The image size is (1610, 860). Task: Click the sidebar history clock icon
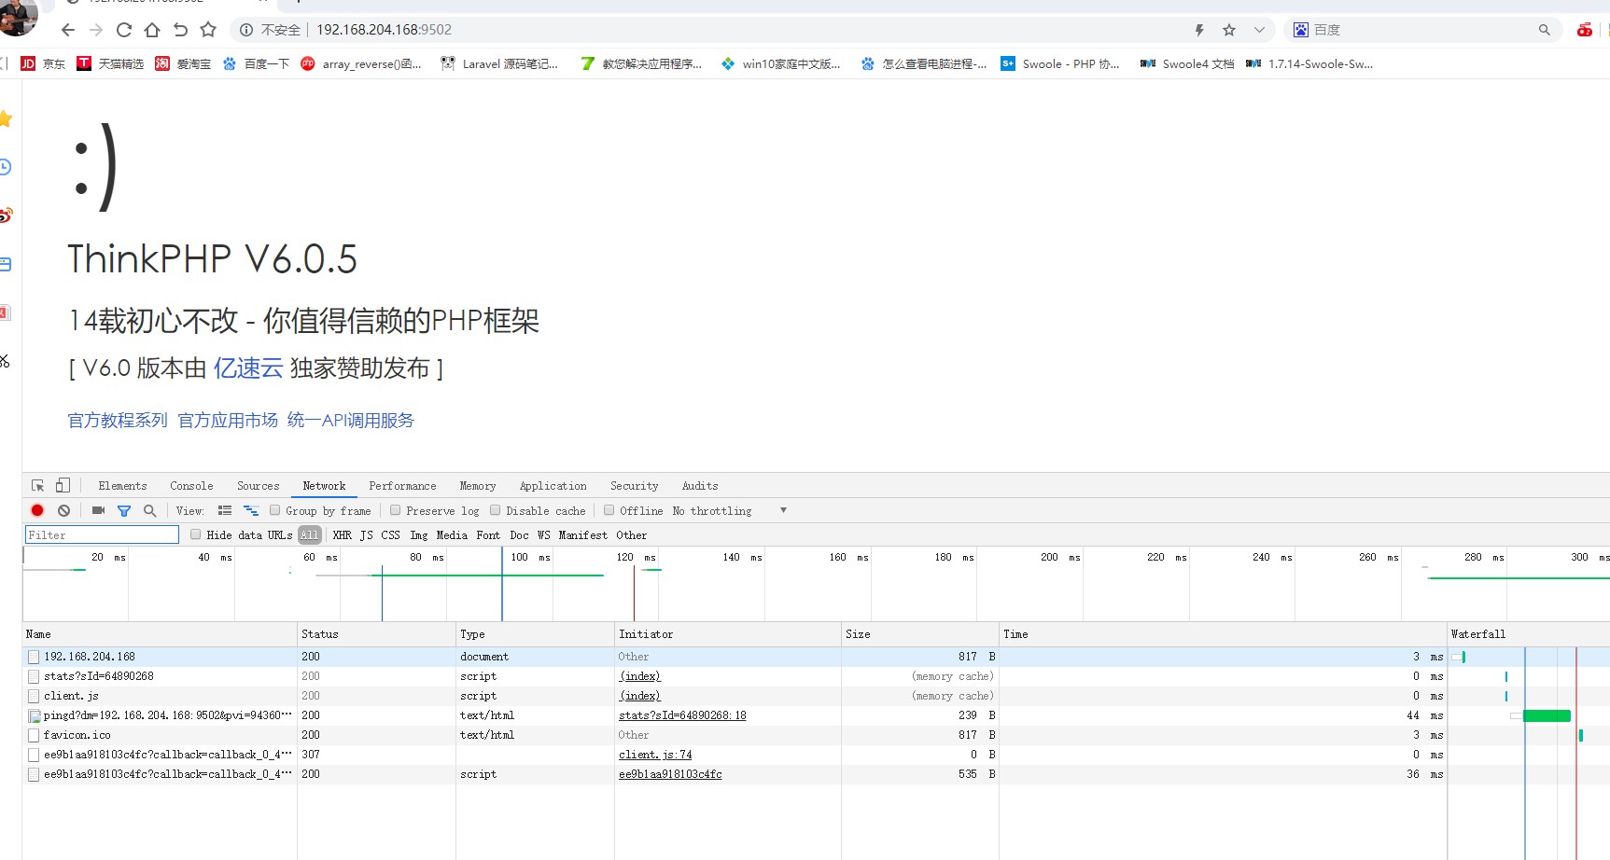[x=6, y=167]
